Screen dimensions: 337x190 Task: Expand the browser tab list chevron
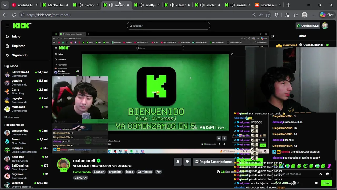click(x=5, y=5)
